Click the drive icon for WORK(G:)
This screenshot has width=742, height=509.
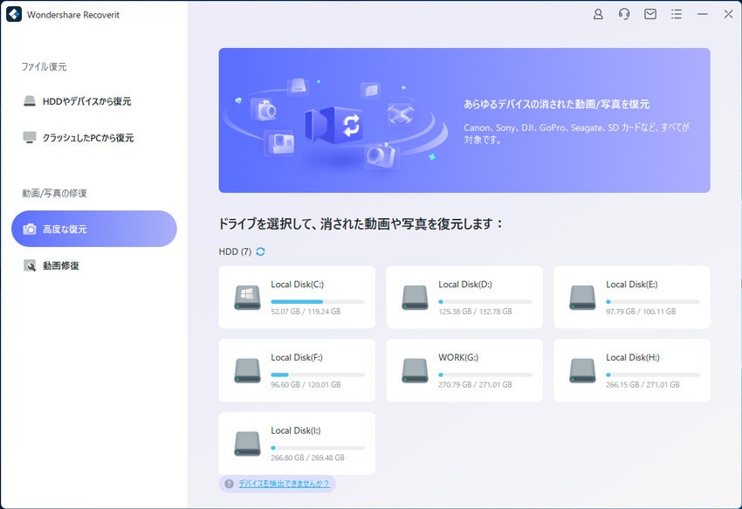tap(415, 370)
